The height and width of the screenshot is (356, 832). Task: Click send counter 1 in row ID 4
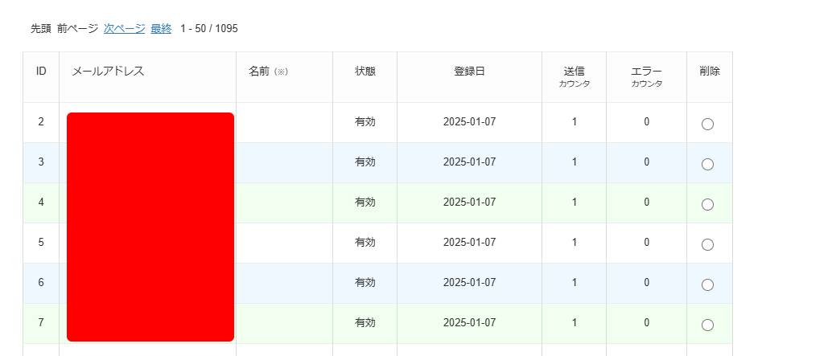pos(575,202)
